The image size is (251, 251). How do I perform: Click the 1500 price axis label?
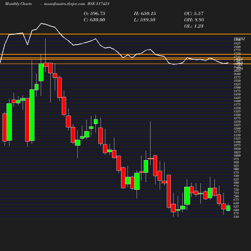pyautogui.click(x=237, y=87)
